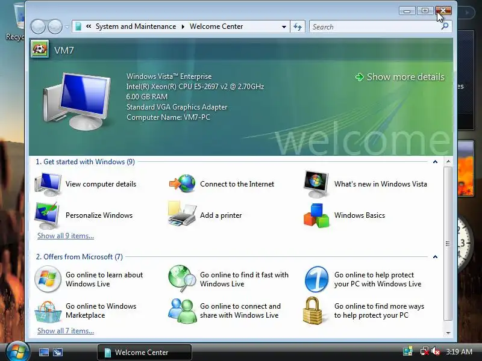Click the scrollbar up arrow
This screenshot has height=361, width=482.
coord(448,161)
